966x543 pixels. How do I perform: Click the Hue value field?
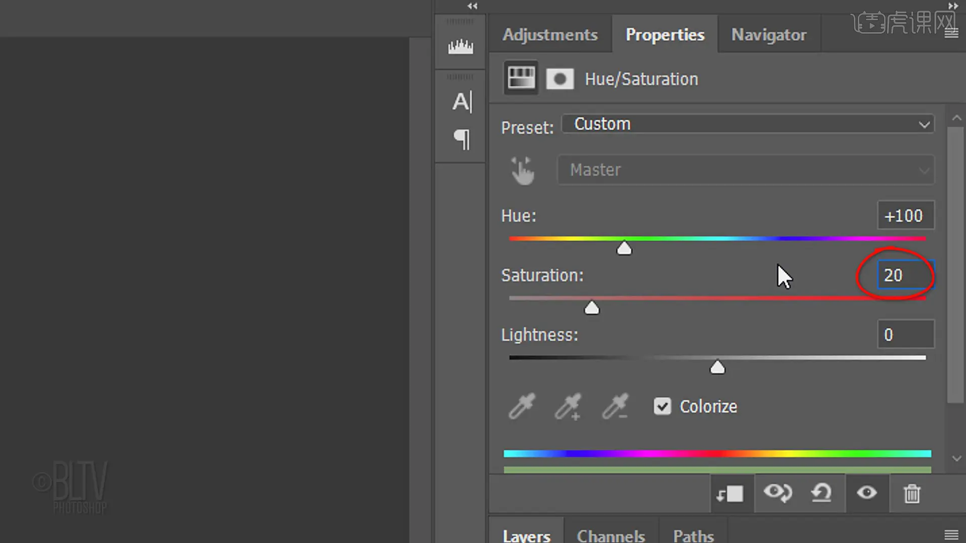click(906, 216)
